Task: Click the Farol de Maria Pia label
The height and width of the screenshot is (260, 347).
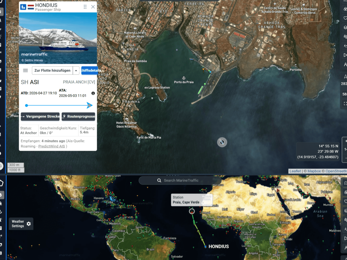Action: point(149,138)
